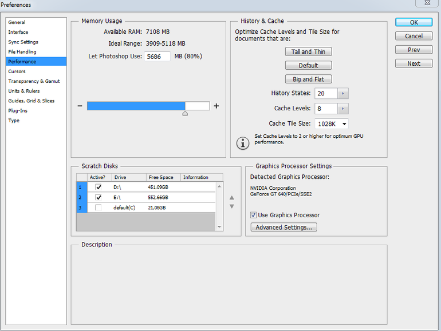
Task: Open the History States dropdown arrow
Action: [342, 94]
